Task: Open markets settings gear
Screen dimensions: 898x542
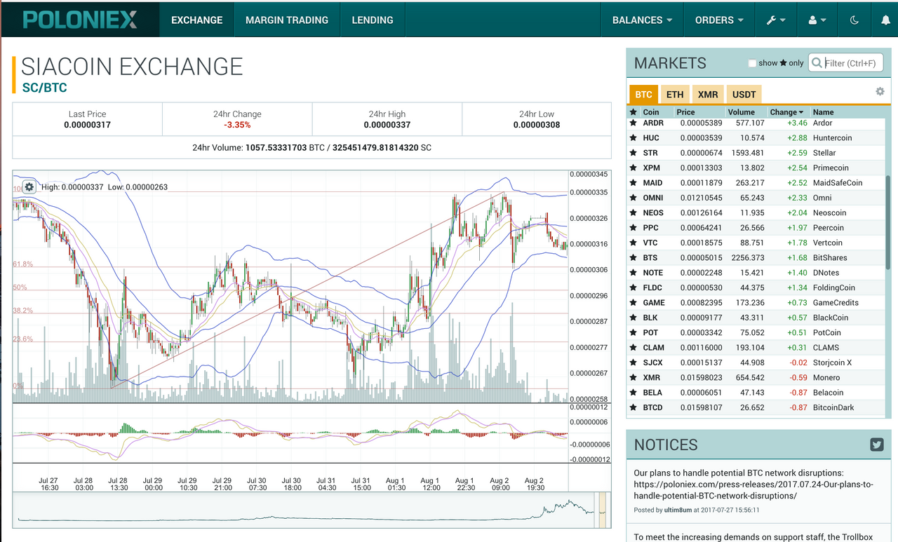Action: 880,92
